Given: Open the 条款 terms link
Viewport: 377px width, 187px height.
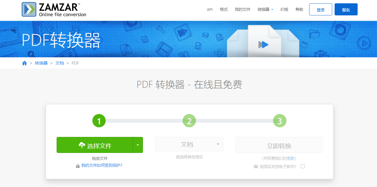Looking at the screenshot, I should tap(291, 158).
